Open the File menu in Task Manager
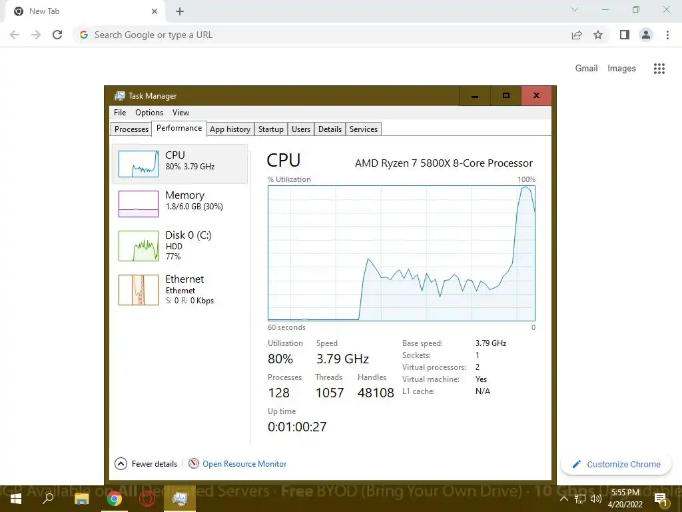Screen dimensions: 682x512 click(x=120, y=112)
